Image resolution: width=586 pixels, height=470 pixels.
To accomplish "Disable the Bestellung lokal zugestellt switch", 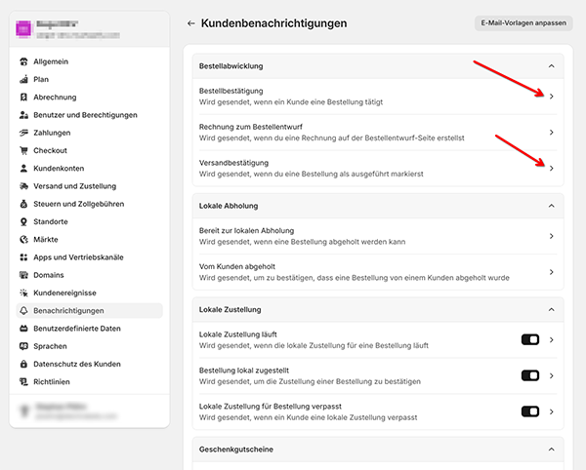I will click(x=530, y=375).
